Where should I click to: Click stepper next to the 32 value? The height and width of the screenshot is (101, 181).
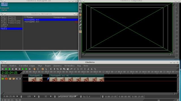coord(55,97)
